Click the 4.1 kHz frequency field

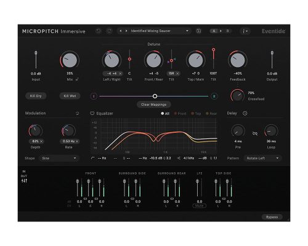click(188, 158)
